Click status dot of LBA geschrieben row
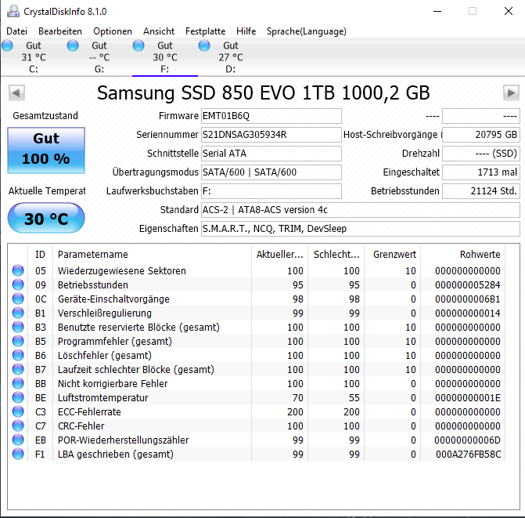This screenshot has width=525, height=518. (x=18, y=454)
